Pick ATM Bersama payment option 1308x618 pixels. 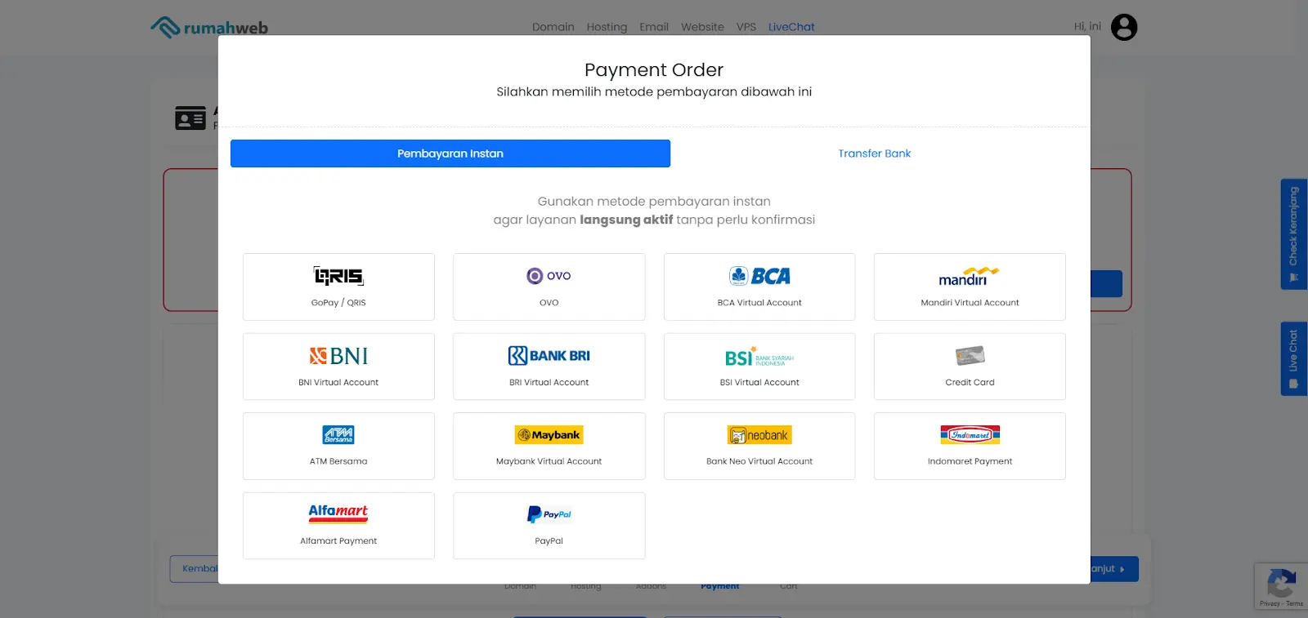click(338, 446)
